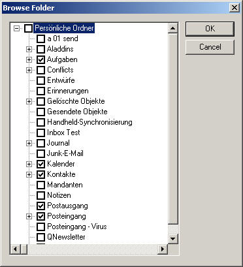243x267 pixels.
Task: Check the Persönliche Ordner root checkbox
Action: [x=28, y=28]
